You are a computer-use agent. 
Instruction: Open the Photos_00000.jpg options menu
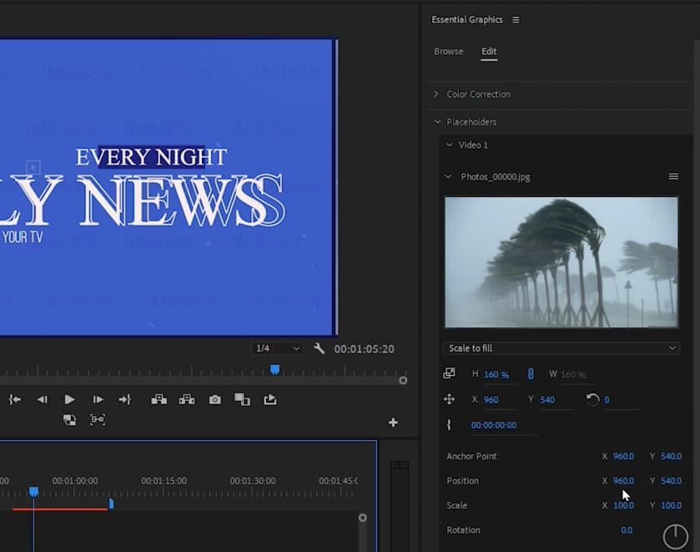(673, 177)
